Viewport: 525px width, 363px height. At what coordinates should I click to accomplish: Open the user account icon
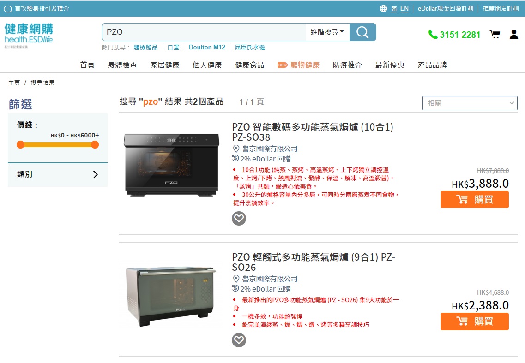(x=513, y=34)
